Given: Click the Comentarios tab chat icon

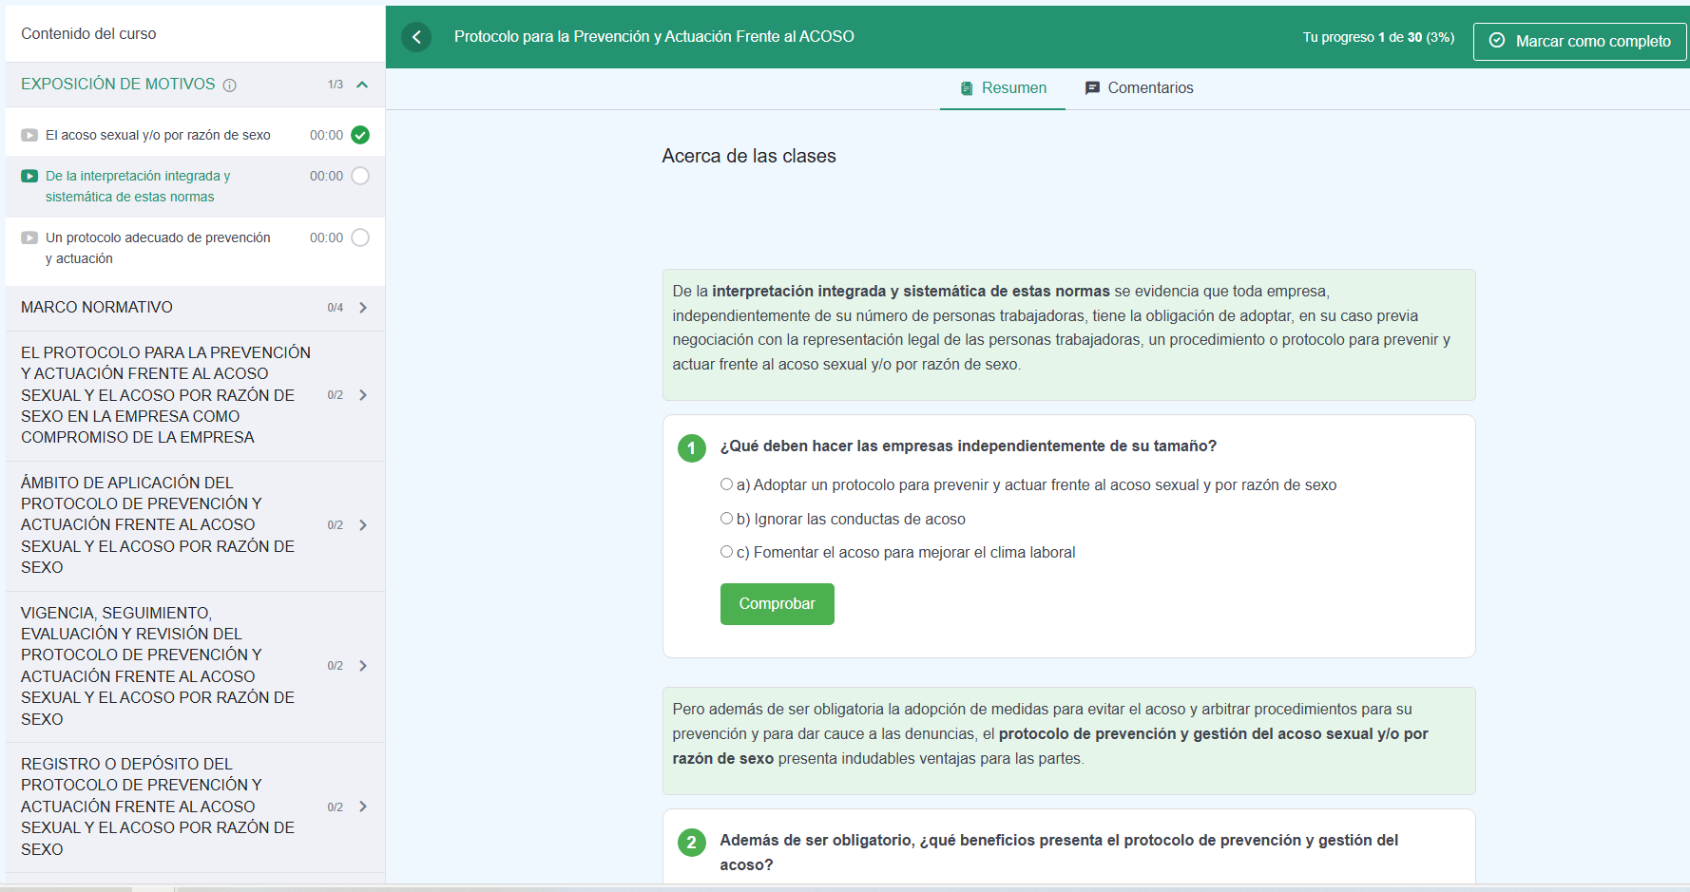Looking at the screenshot, I should tap(1092, 88).
